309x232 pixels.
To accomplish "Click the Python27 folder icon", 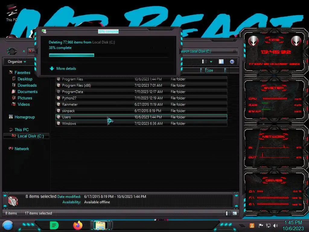I will click(59, 98).
